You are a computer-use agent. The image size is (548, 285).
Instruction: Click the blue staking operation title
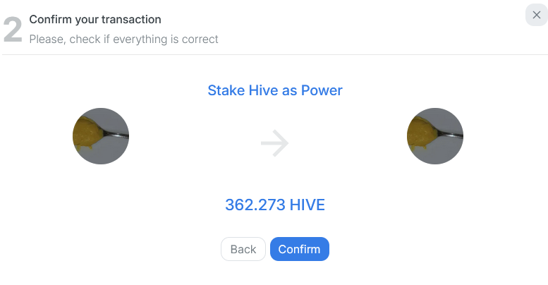click(275, 90)
